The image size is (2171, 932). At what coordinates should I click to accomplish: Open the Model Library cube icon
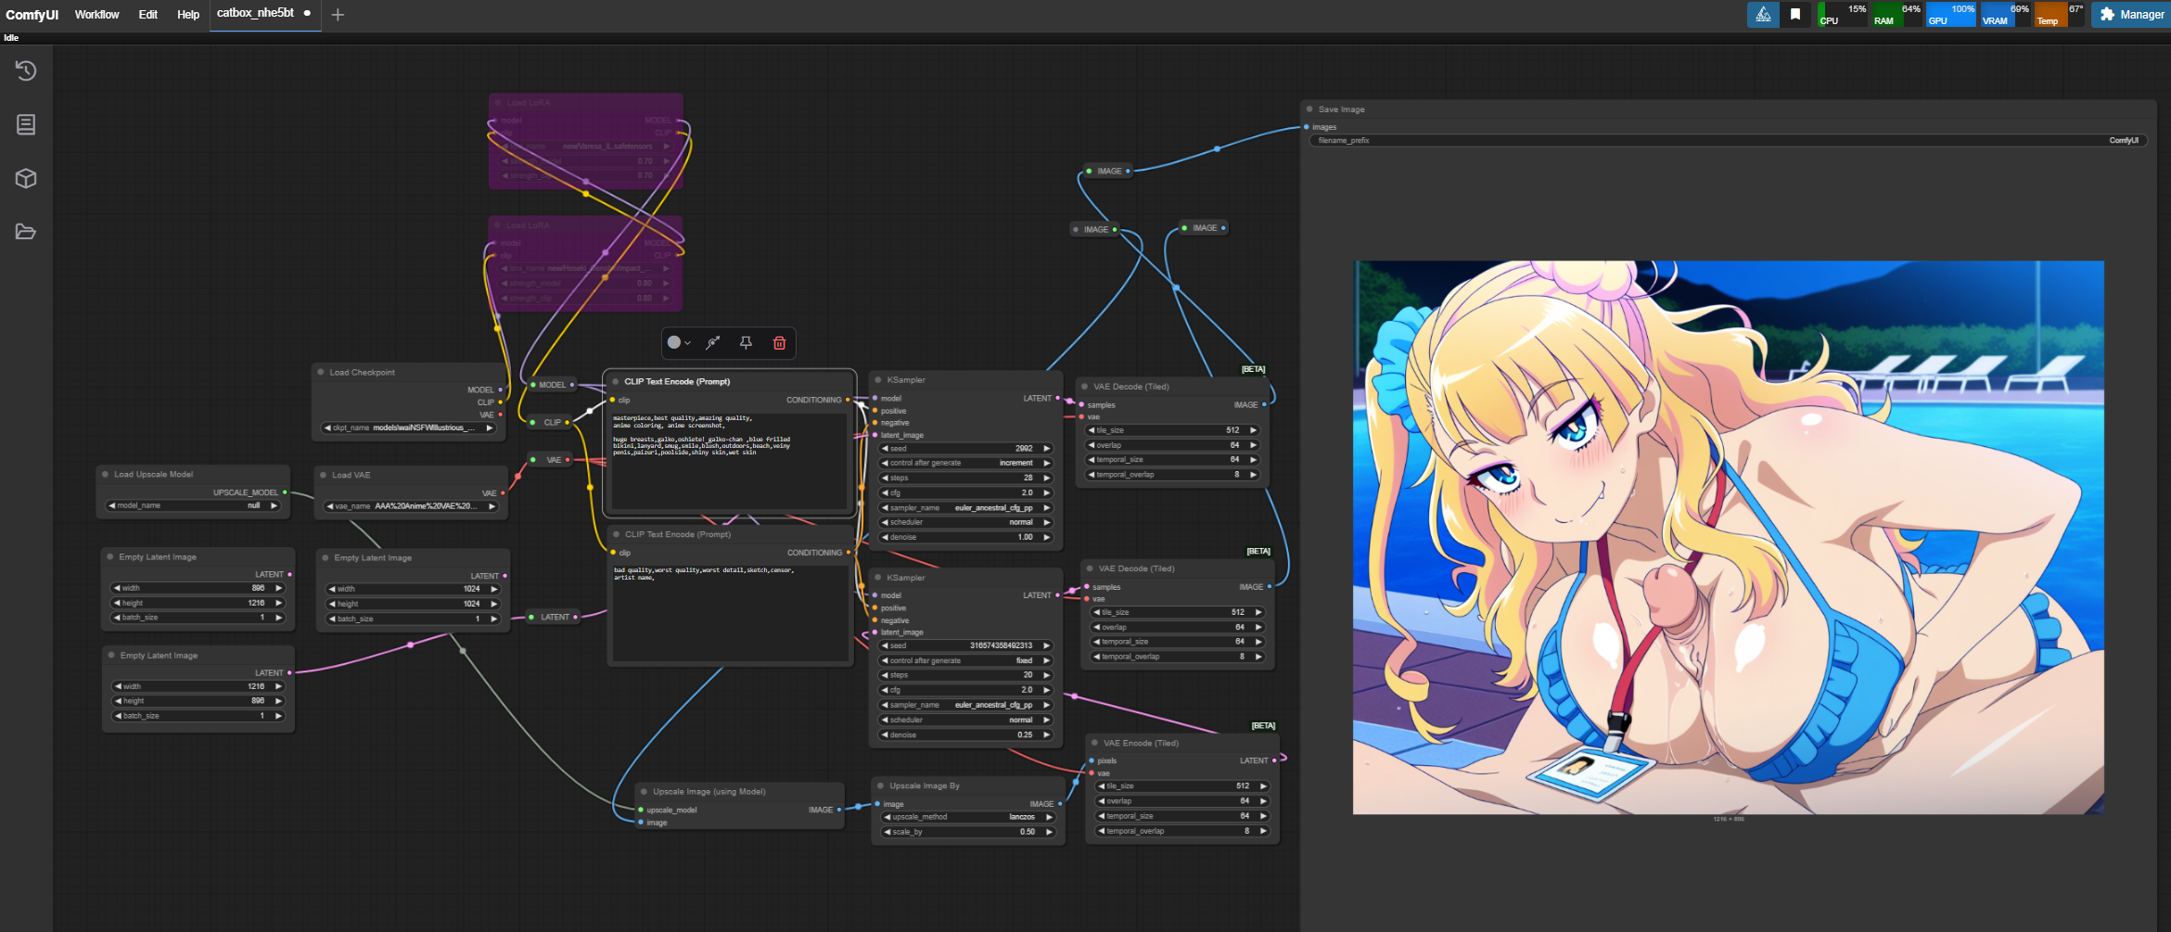26,178
